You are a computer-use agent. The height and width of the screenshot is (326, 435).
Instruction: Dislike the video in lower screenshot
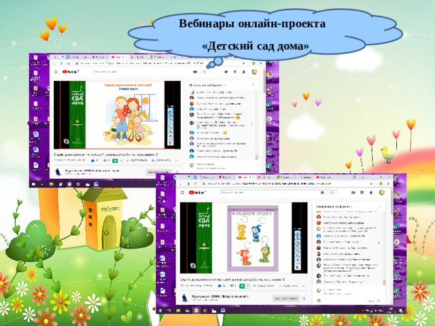(232, 285)
